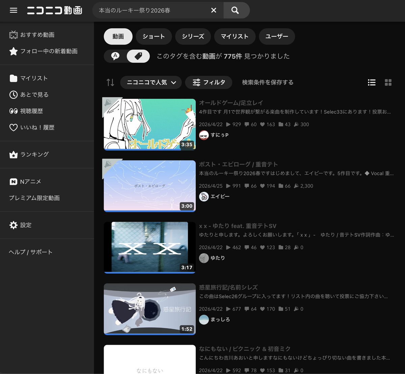Image resolution: width=405 pixels, height=374 pixels.
Task: Select the 動画 tab
Action: [118, 36]
